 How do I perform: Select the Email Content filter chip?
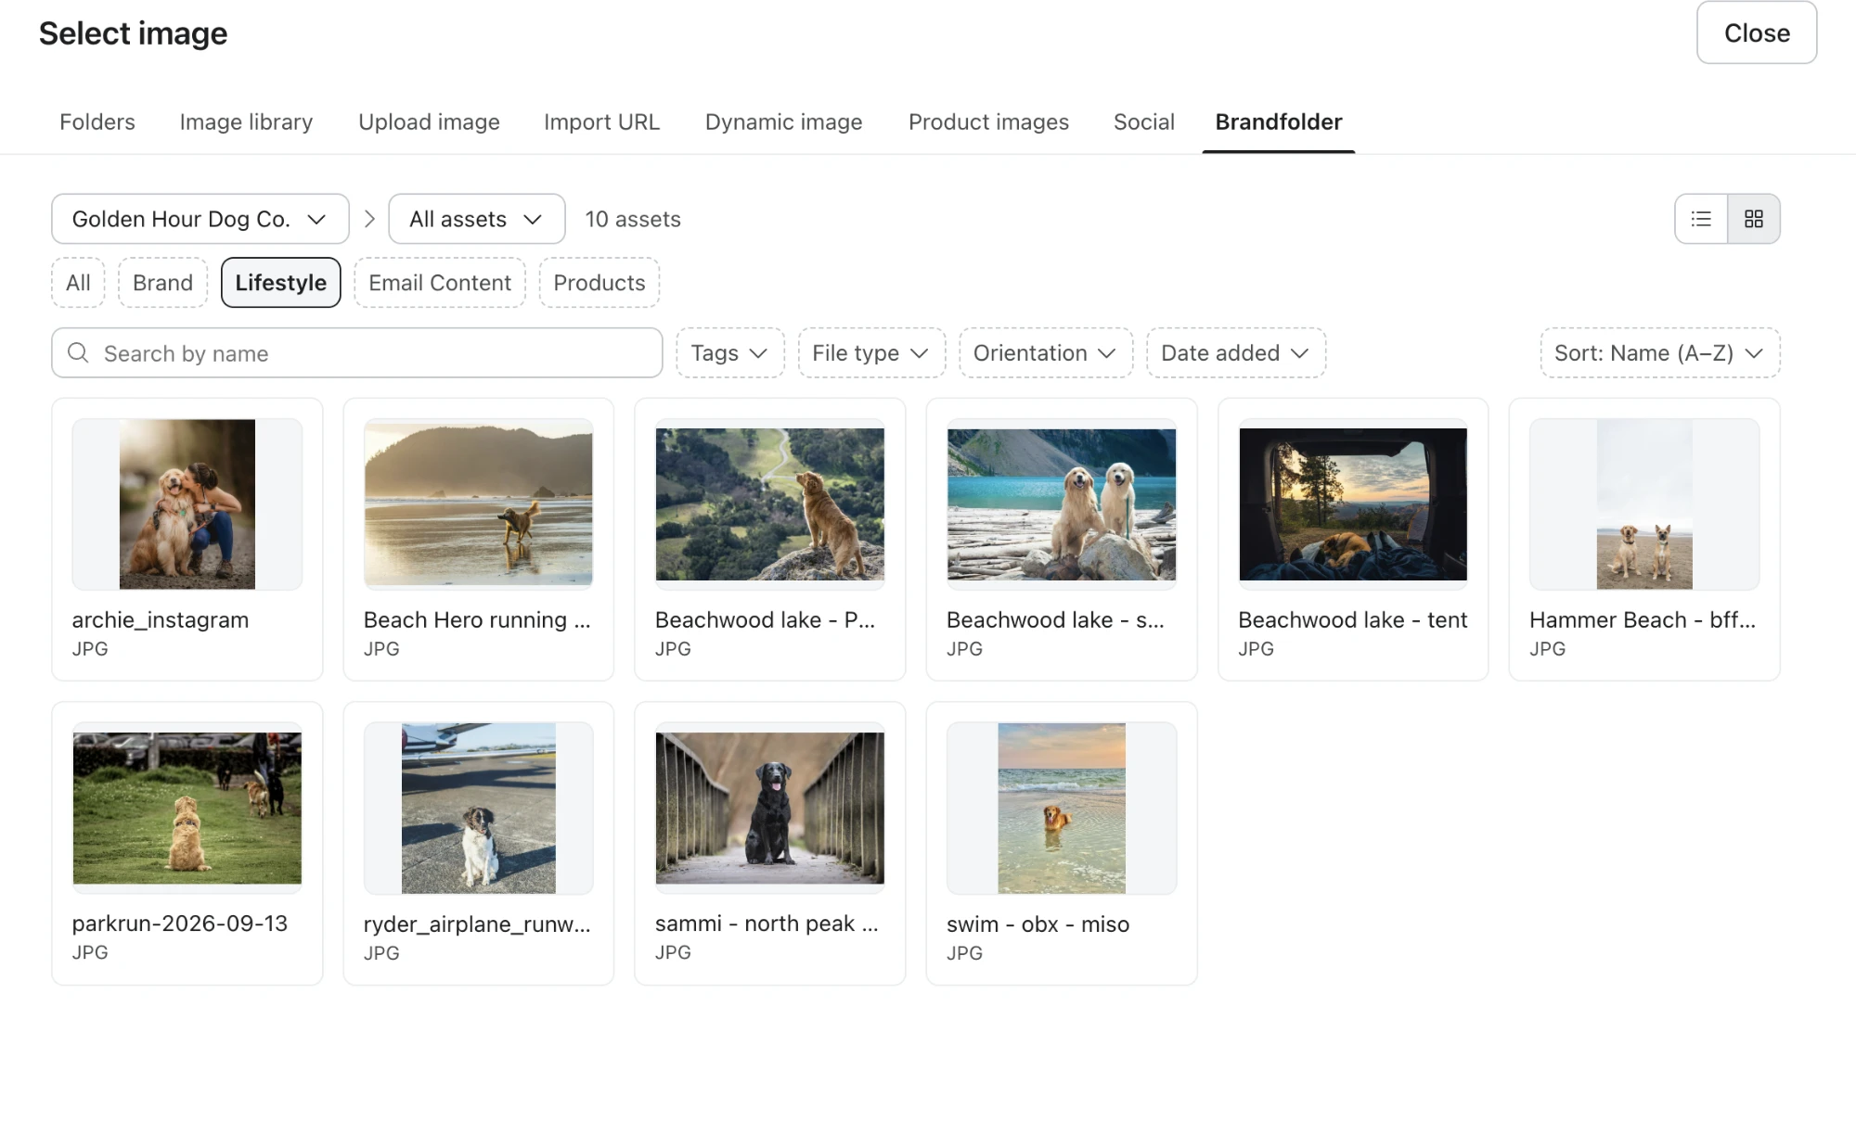tap(440, 283)
